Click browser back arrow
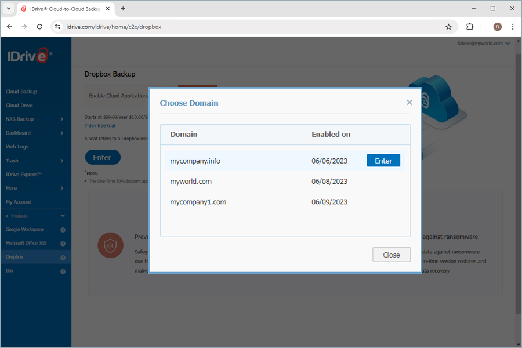The image size is (522, 348). (x=9, y=27)
